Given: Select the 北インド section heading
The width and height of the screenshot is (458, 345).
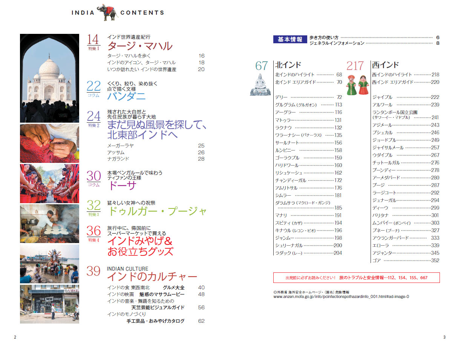Looking at the screenshot, I should (x=288, y=65).
